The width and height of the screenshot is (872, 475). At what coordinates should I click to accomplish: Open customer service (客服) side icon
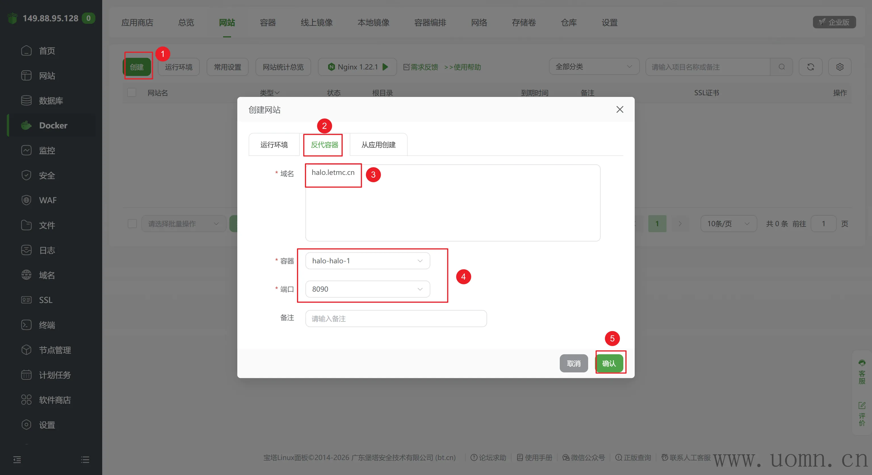861,372
